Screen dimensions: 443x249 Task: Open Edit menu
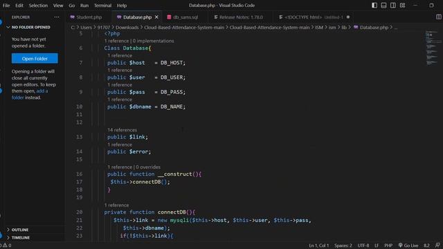(x=19, y=6)
